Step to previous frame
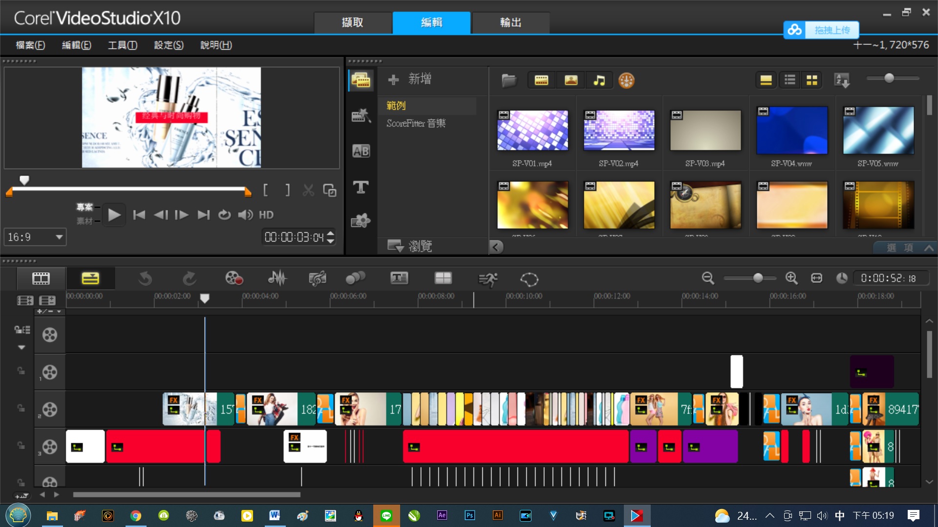Image resolution: width=938 pixels, height=527 pixels. 161,215
